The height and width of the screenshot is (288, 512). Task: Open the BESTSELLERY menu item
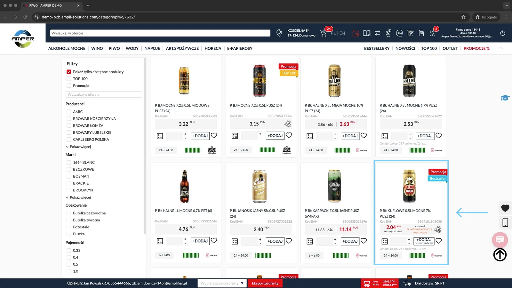pos(377,48)
